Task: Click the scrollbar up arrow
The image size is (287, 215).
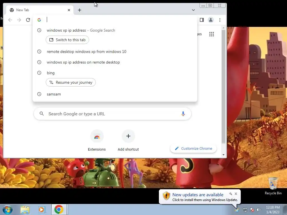Action: pyautogui.click(x=223, y=28)
